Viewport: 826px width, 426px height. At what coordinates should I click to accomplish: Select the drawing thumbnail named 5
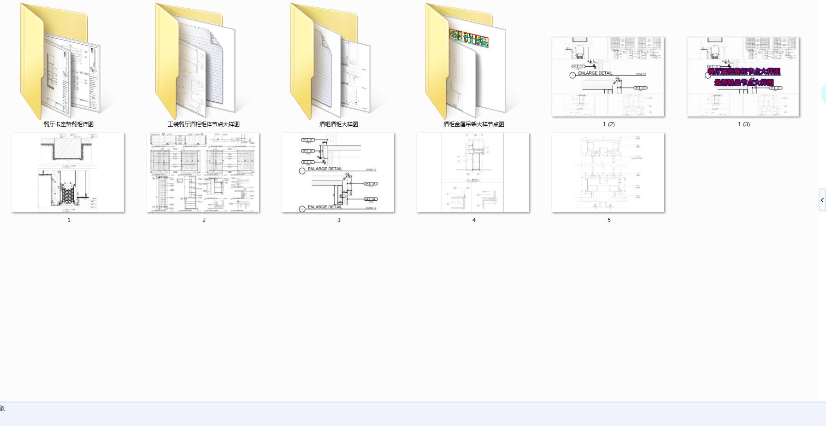tap(608, 173)
